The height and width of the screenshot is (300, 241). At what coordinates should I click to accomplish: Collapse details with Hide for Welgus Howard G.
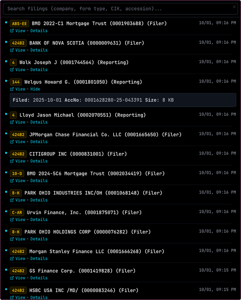35,89
